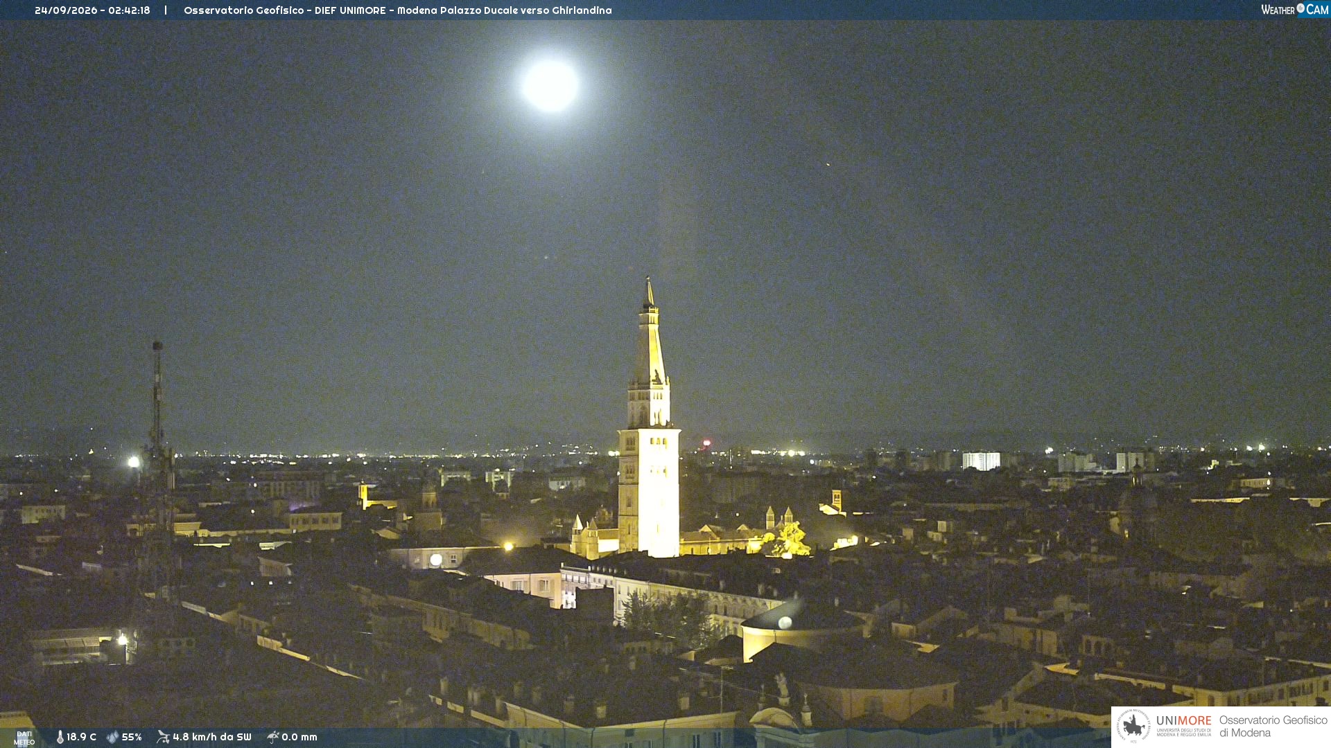Click the white high-rise building on horizon

click(981, 461)
